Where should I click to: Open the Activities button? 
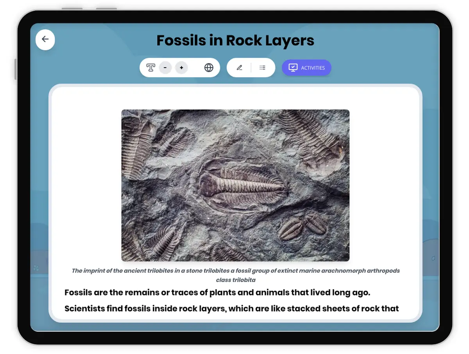tap(306, 68)
